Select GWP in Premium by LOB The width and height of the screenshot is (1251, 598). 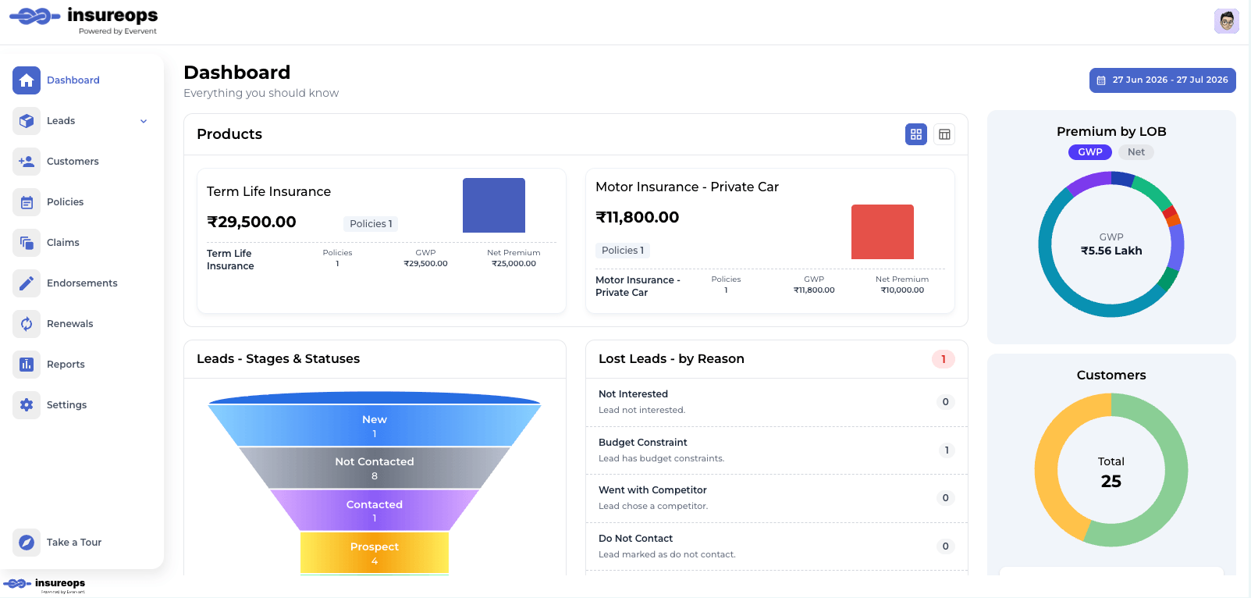click(1090, 152)
